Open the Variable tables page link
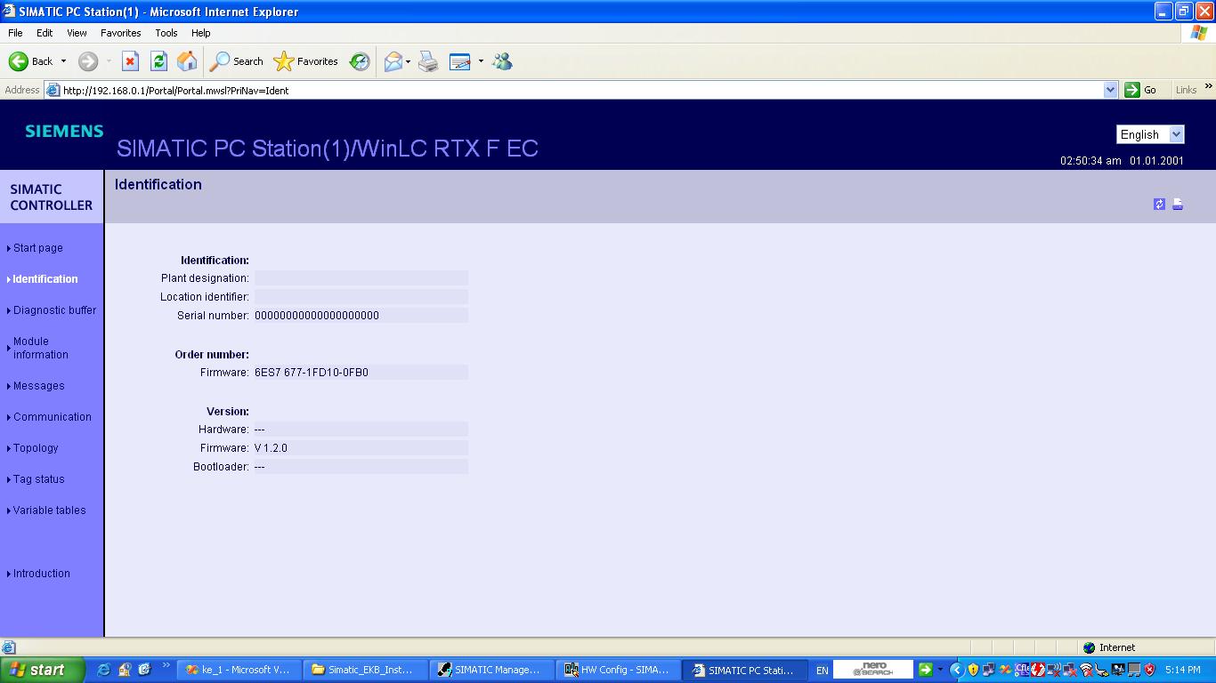1216x683 pixels. coord(49,510)
